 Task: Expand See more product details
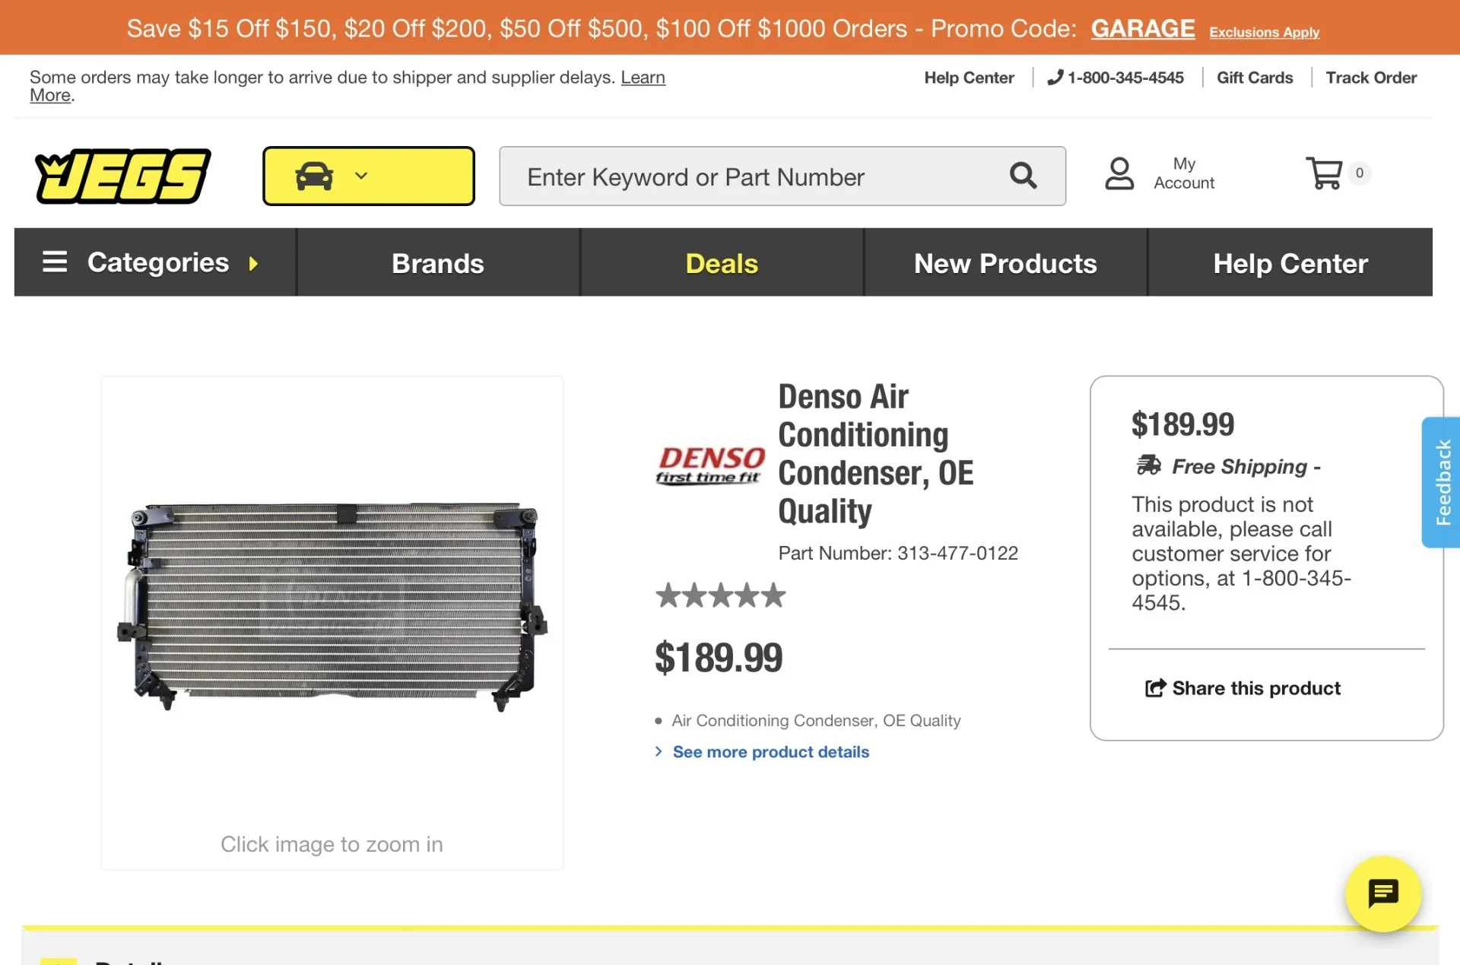tap(770, 752)
